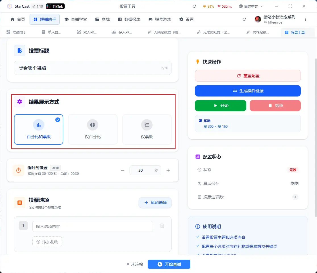Click the 投票标题 text input field
317x273 pixels.
(x=88, y=68)
